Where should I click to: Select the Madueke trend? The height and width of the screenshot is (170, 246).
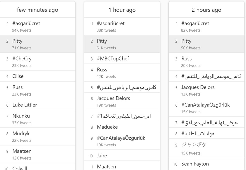tap(107, 127)
